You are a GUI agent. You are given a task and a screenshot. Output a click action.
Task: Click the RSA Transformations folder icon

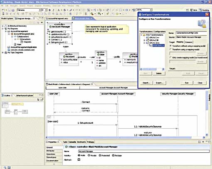[144, 35]
